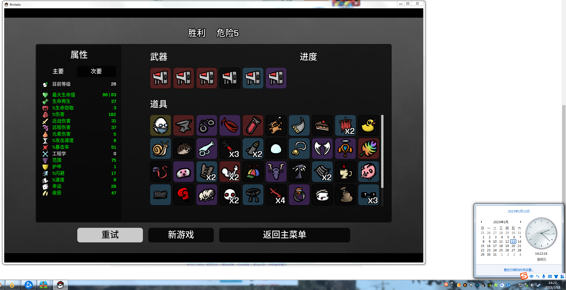The width and height of the screenshot is (566, 290).
Task: Click the snail item icon
Action: click(161, 148)
